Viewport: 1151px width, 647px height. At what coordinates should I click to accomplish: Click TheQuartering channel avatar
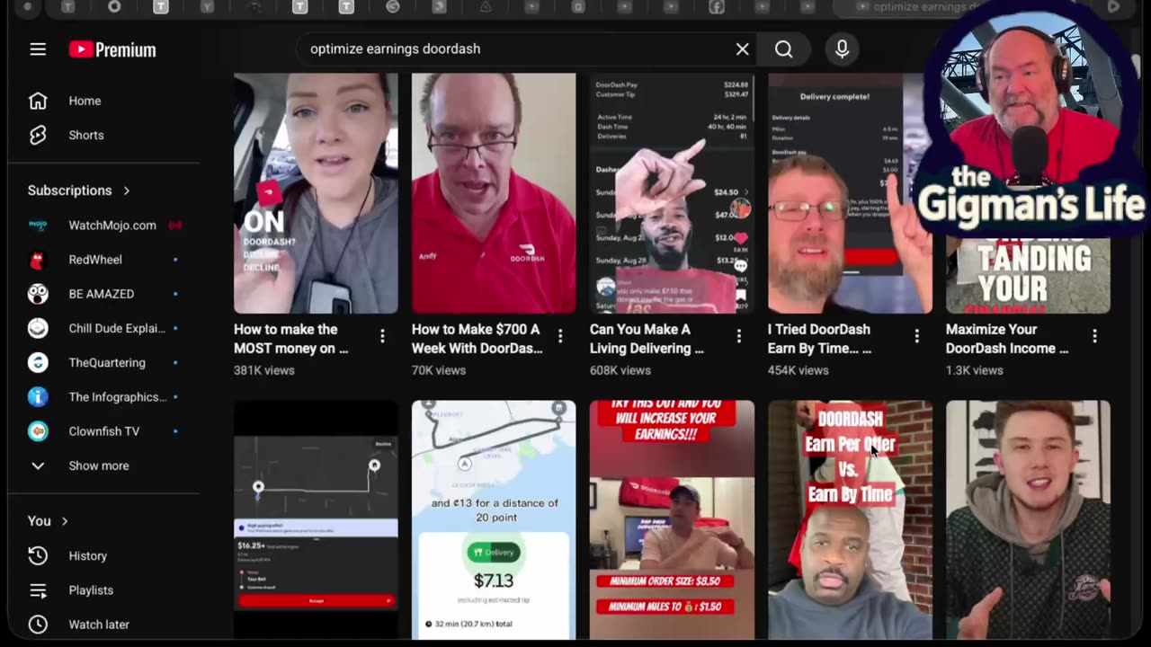[x=38, y=362]
